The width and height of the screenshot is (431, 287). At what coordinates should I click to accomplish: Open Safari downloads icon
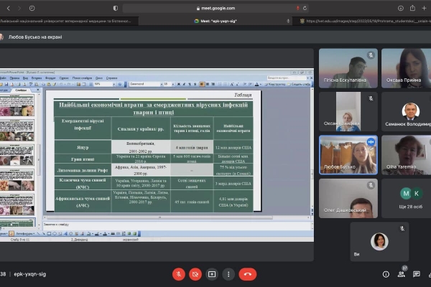401,8
